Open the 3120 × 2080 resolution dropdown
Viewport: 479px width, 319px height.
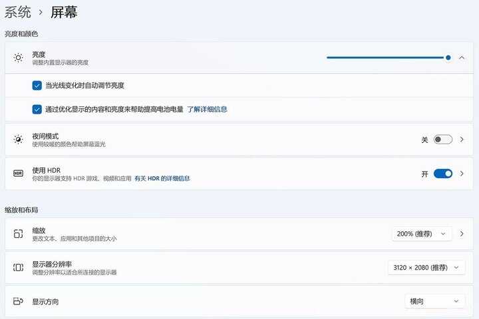tap(426, 268)
